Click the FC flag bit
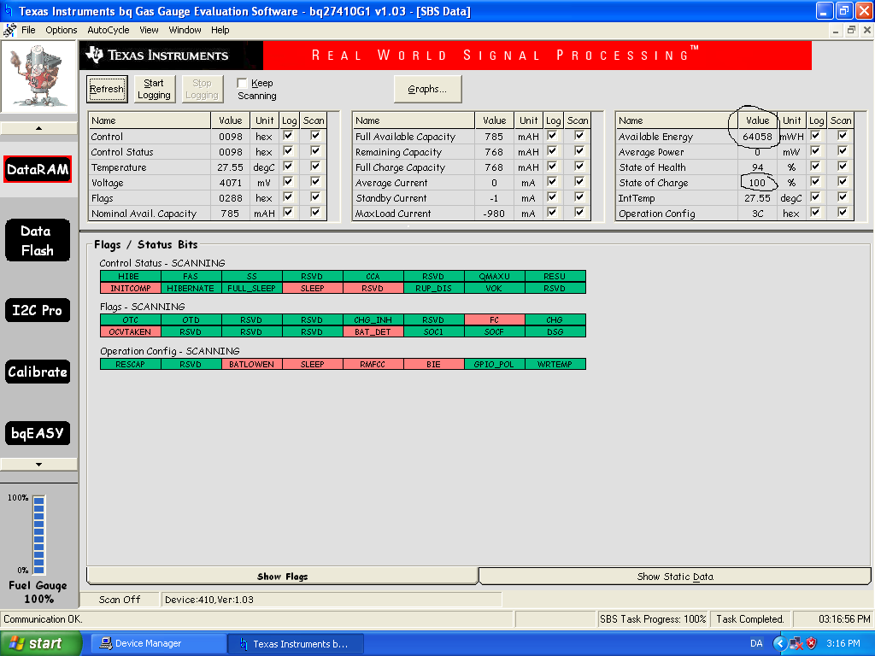 click(495, 319)
